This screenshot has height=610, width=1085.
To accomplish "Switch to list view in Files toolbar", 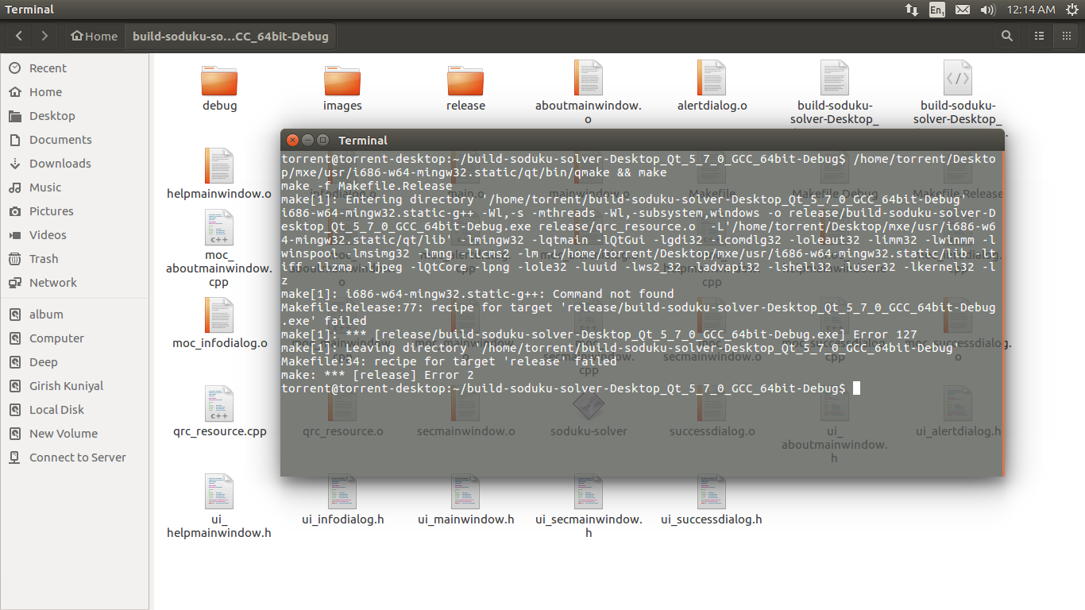I will pos(1039,36).
